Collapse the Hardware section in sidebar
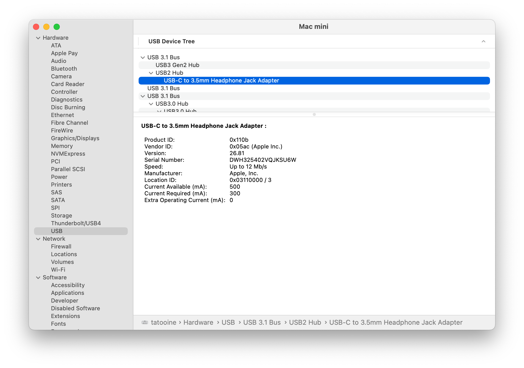Viewport: 524px width, 368px height. 38,38
